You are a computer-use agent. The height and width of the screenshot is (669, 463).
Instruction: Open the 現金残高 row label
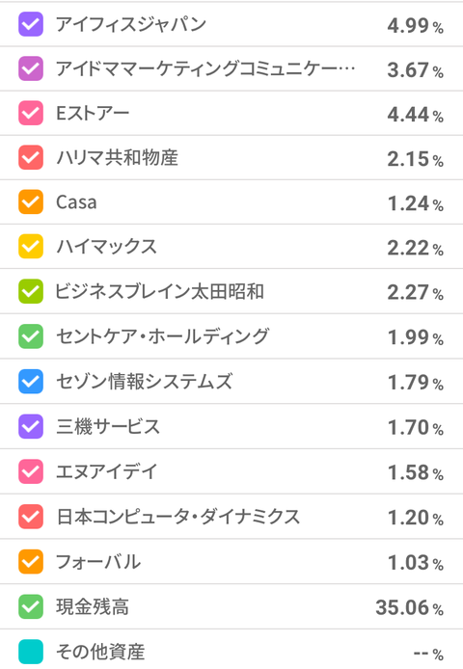coord(93,606)
